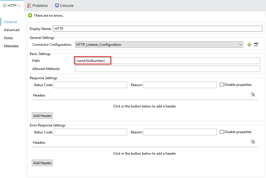Go to the Metadata section

click(11, 46)
